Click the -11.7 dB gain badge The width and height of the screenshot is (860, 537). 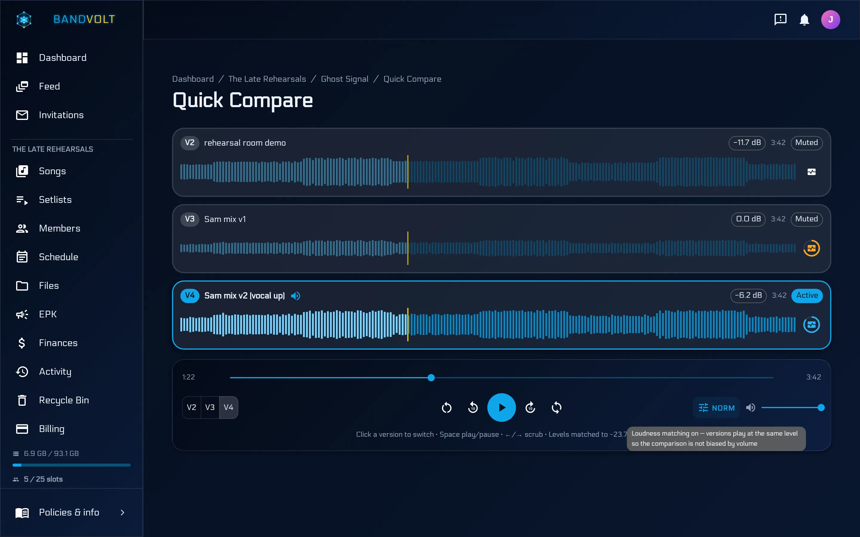pos(747,143)
